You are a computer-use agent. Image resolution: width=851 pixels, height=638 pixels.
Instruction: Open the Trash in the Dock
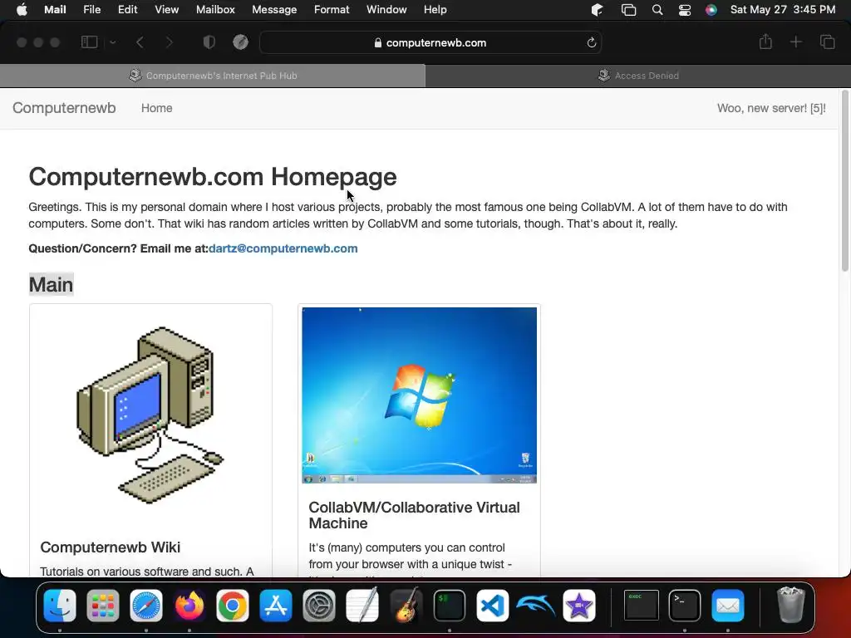tap(791, 606)
